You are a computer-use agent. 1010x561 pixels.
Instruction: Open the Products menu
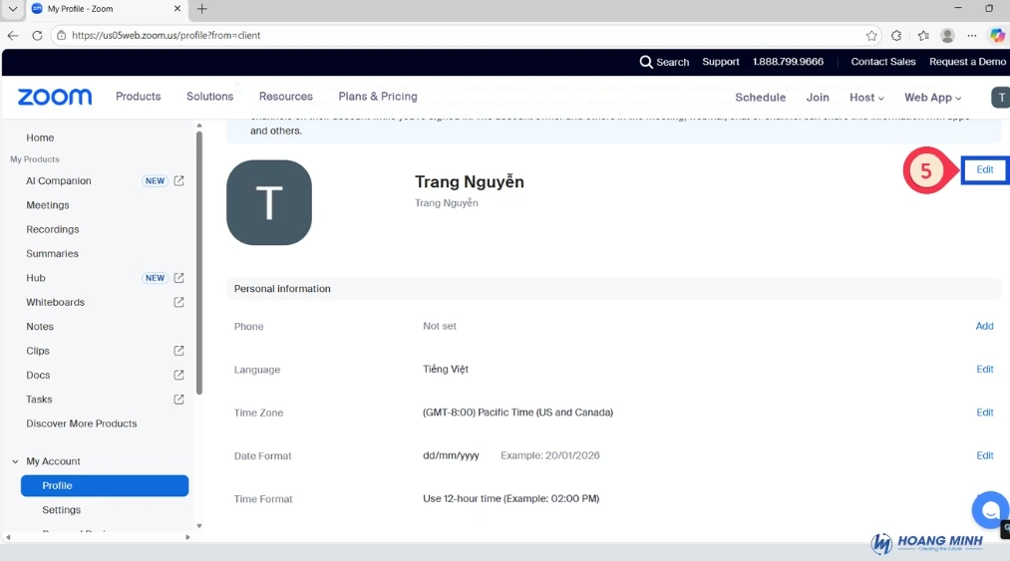point(138,97)
